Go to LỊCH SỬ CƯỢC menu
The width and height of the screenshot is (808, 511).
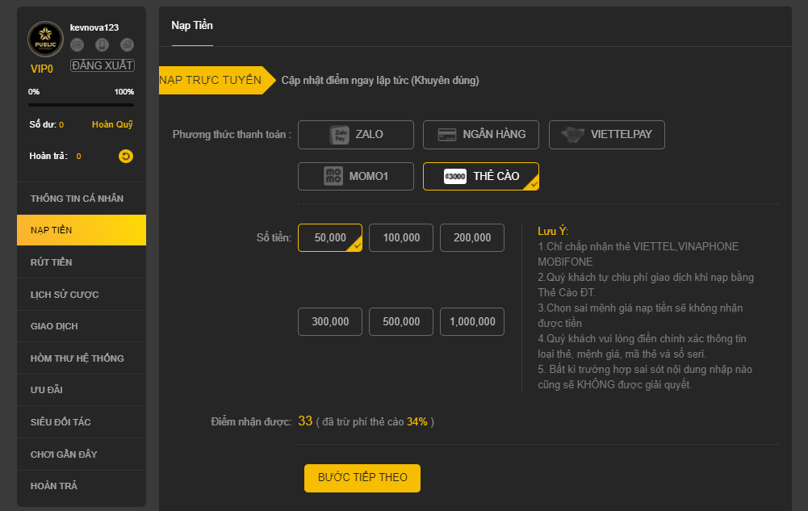(x=65, y=295)
